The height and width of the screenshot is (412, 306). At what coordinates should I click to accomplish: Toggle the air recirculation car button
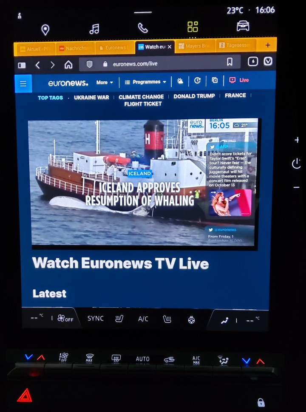[169, 360]
